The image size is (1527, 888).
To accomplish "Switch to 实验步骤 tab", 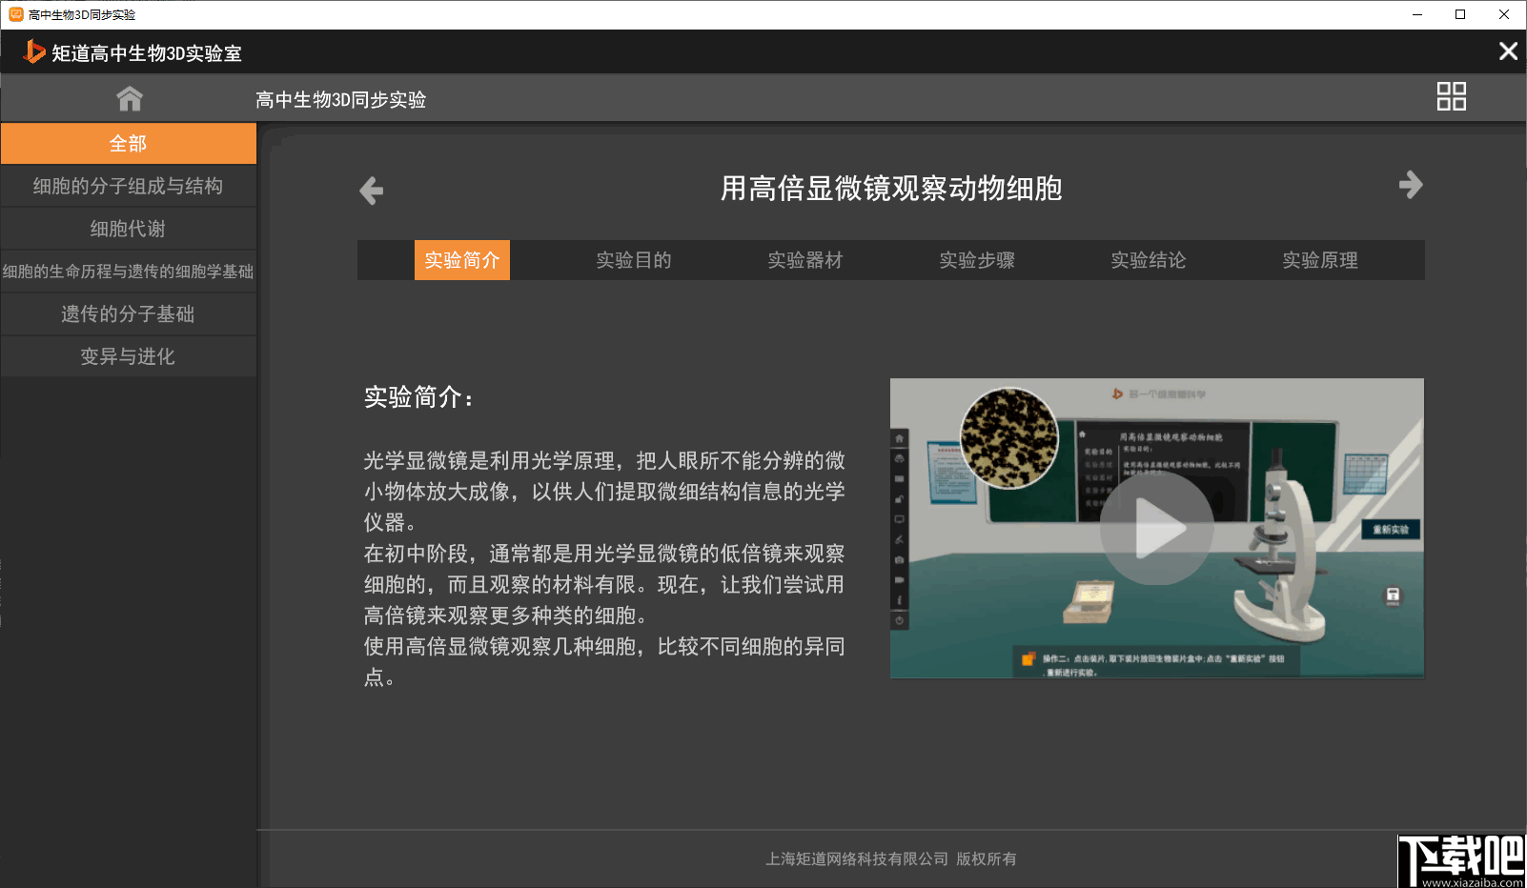I will [x=977, y=260].
